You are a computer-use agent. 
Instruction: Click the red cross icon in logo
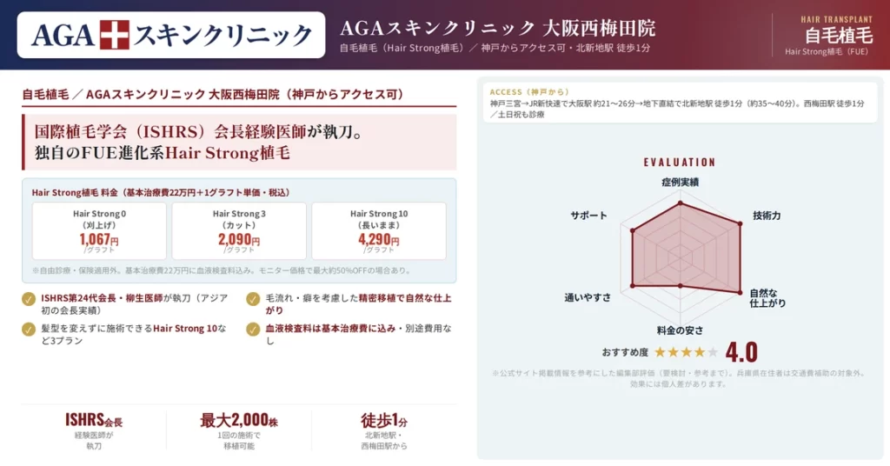(x=115, y=35)
